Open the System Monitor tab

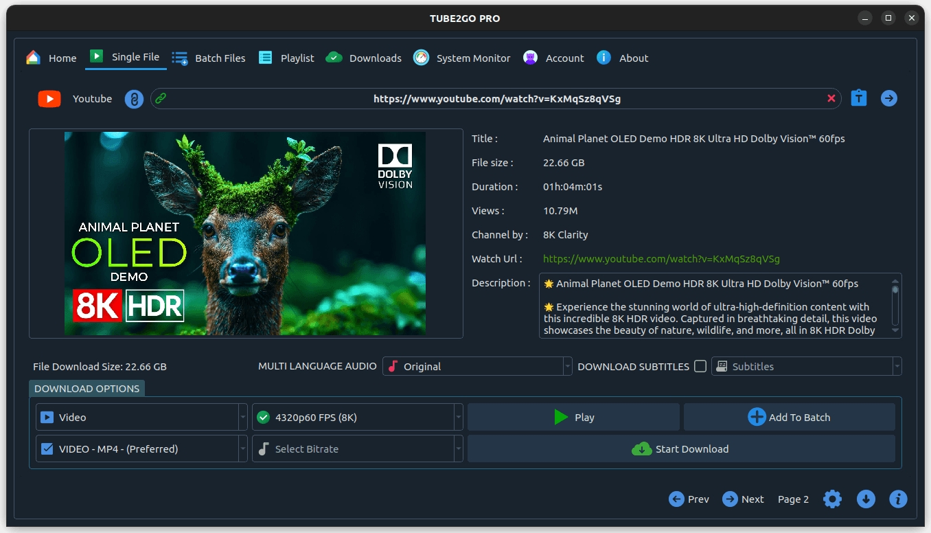(462, 58)
